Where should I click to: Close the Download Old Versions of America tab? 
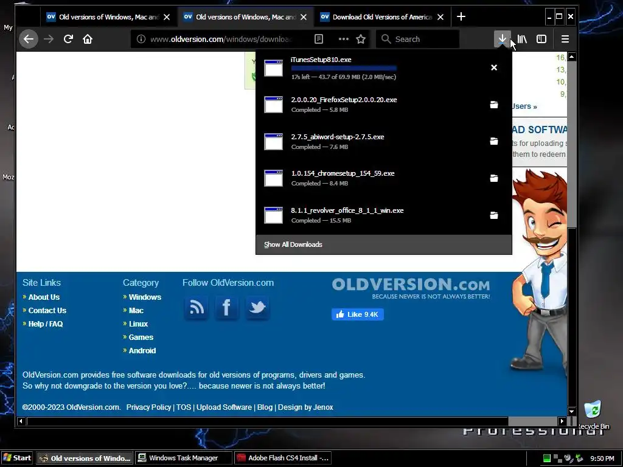click(440, 17)
